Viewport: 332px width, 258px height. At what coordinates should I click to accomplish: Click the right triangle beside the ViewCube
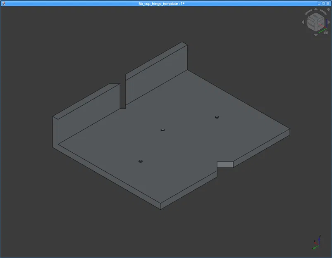coord(329,21)
